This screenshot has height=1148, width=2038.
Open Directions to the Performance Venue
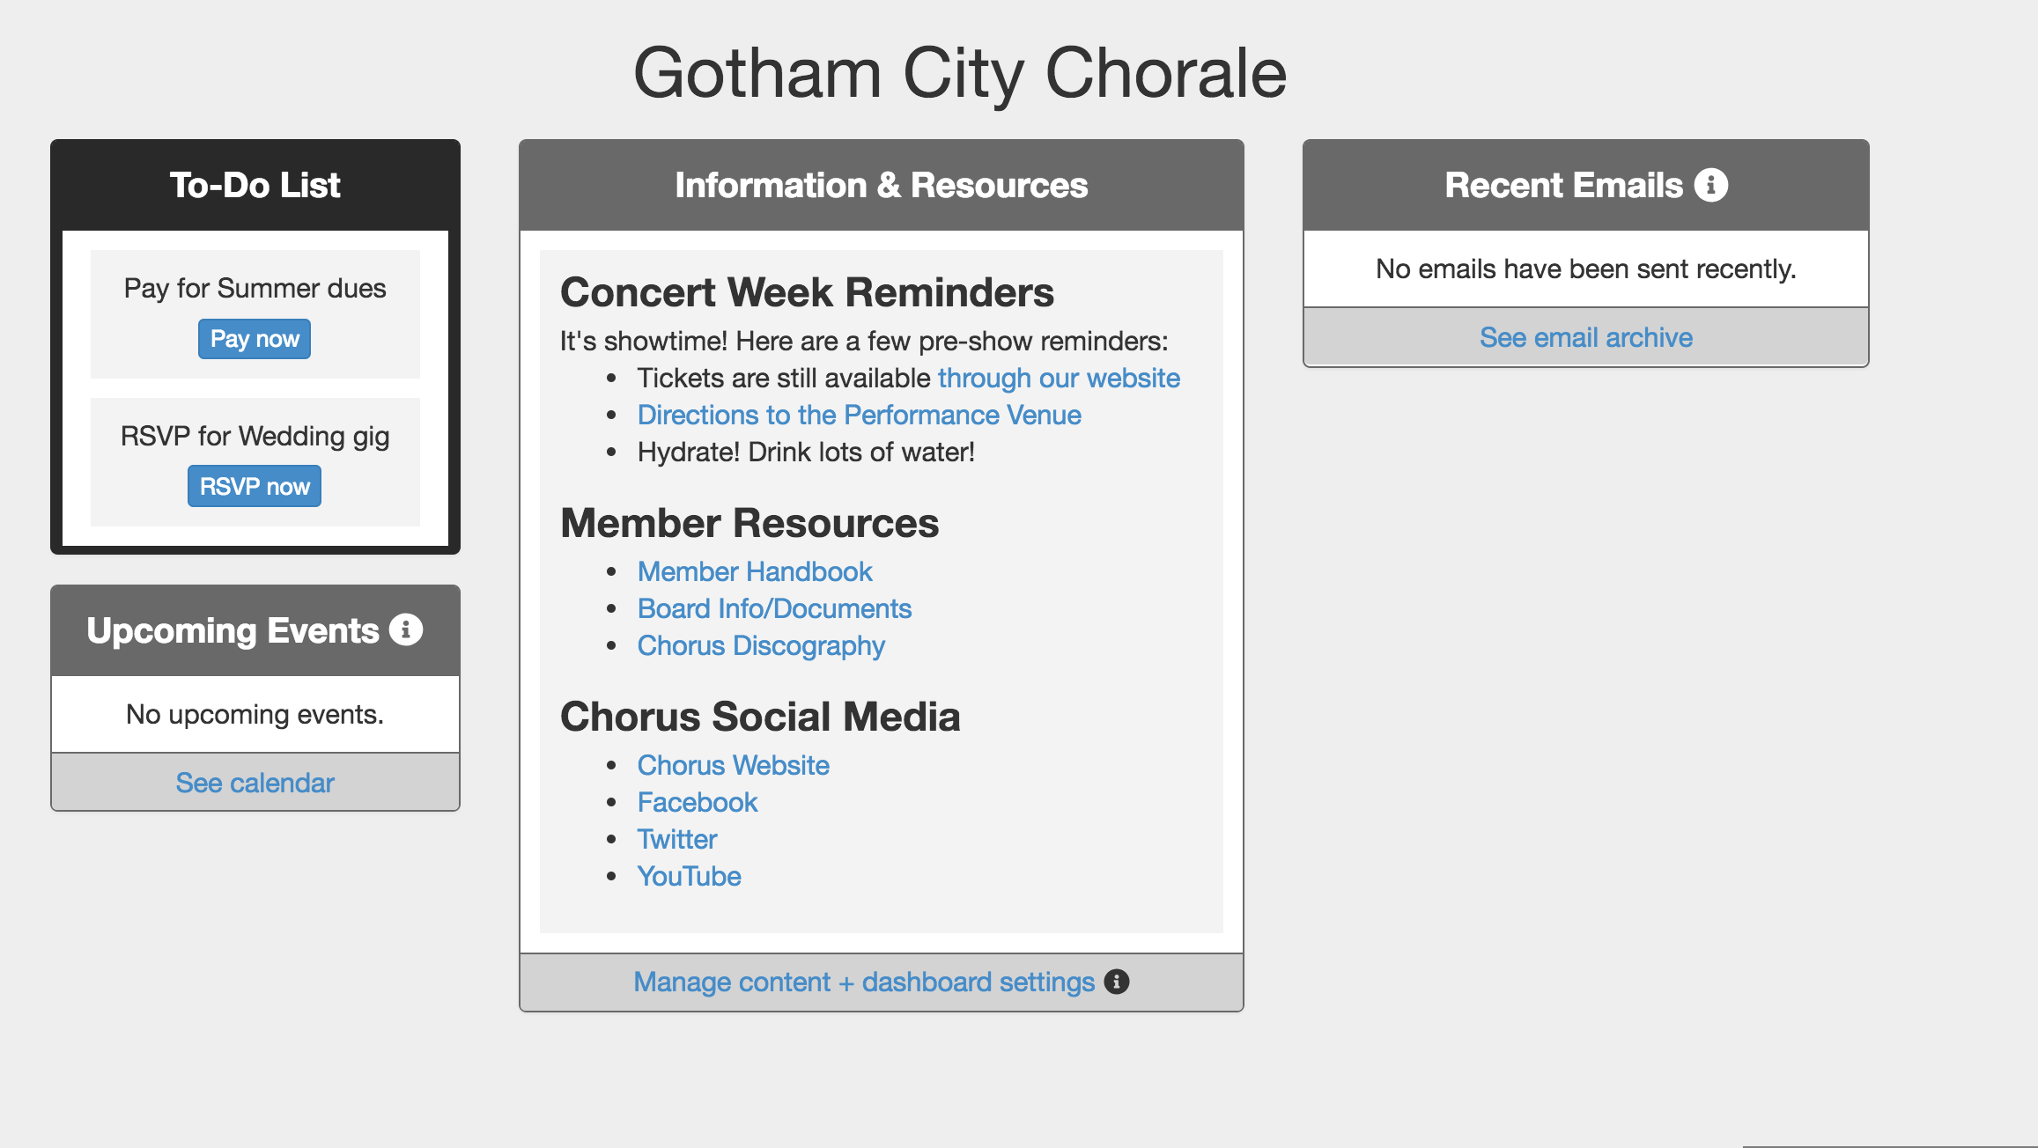859,415
